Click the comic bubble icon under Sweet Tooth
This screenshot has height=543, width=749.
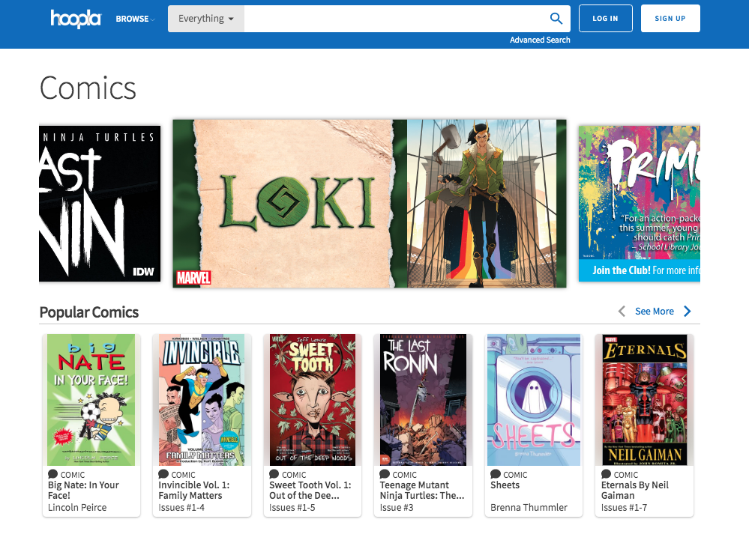pos(274,474)
